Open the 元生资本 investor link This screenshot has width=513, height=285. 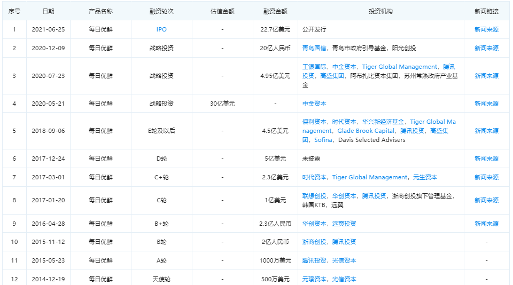pyautogui.click(x=425, y=177)
